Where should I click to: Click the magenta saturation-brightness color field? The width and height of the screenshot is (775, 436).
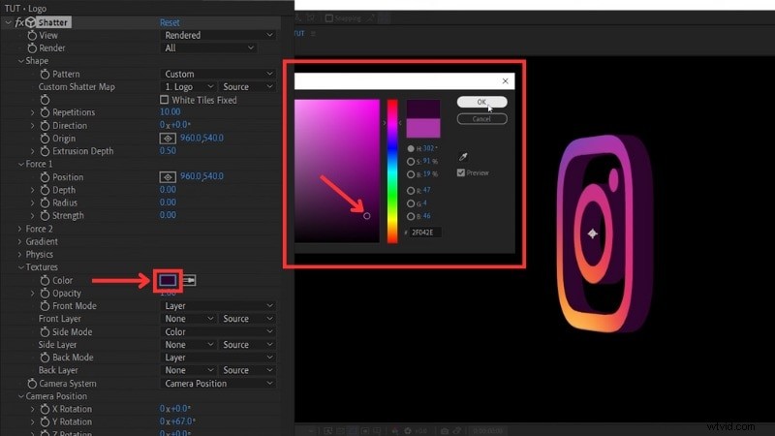pyautogui.click(x=337, y=171)
